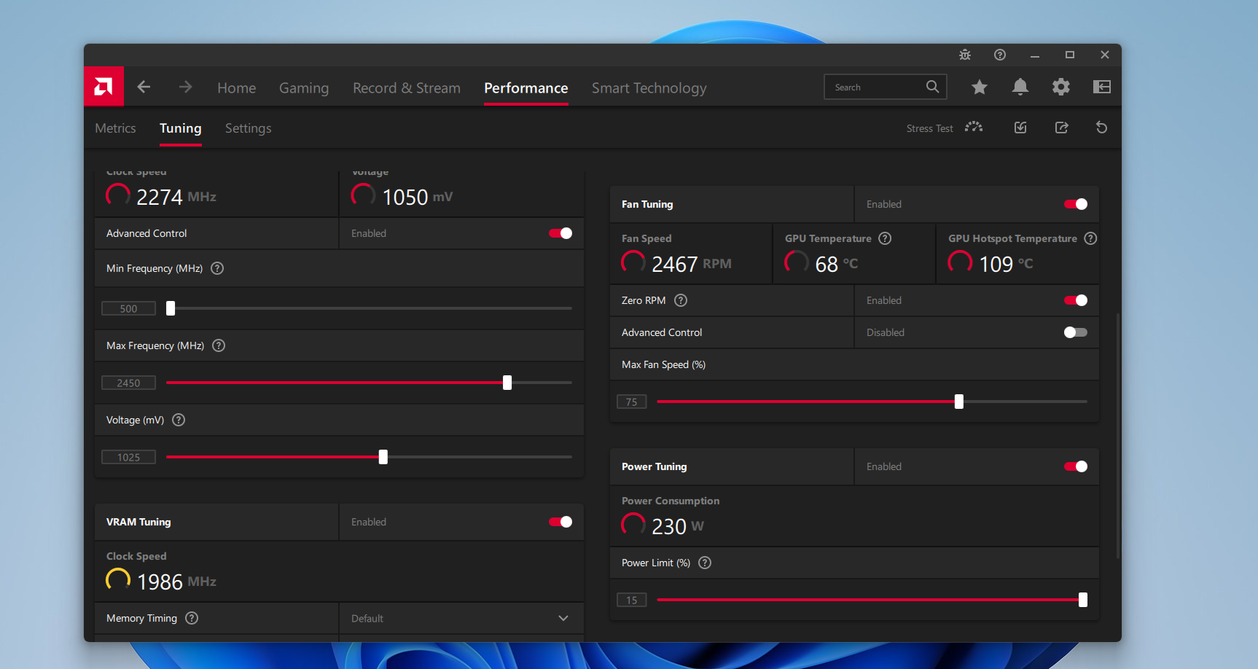Show help for GPU Temperature
This screenshot has height=669, width=1258.
tap(885, 238)
